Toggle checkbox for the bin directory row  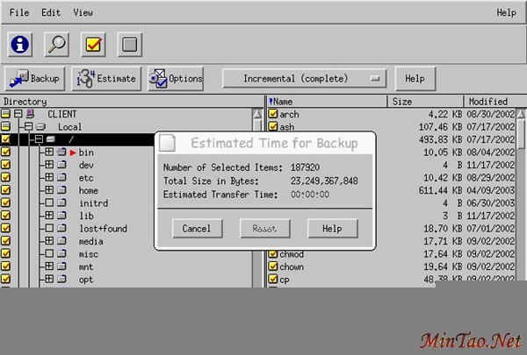[6, 152]
